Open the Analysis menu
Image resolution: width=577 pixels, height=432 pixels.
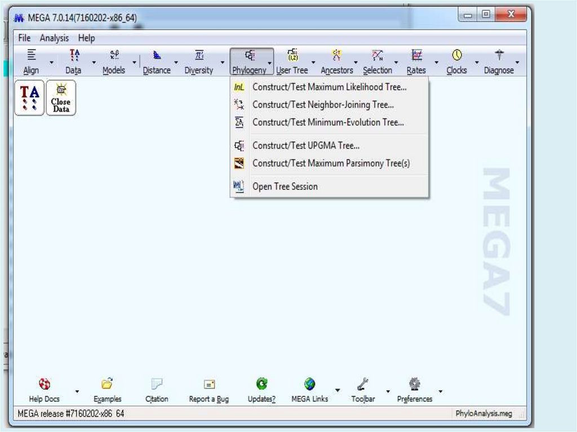[x=54, y=38]
